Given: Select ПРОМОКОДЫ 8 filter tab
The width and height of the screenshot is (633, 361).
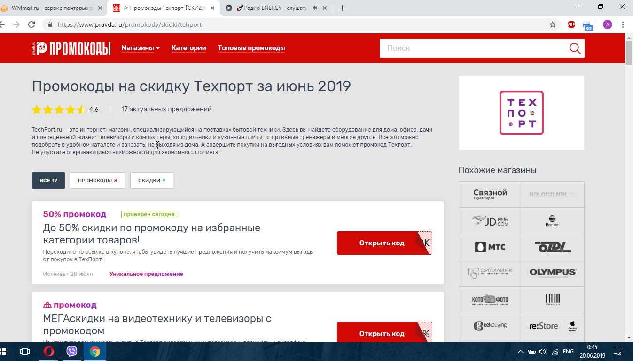Looking at the screenshot, I should pos(97,180).
